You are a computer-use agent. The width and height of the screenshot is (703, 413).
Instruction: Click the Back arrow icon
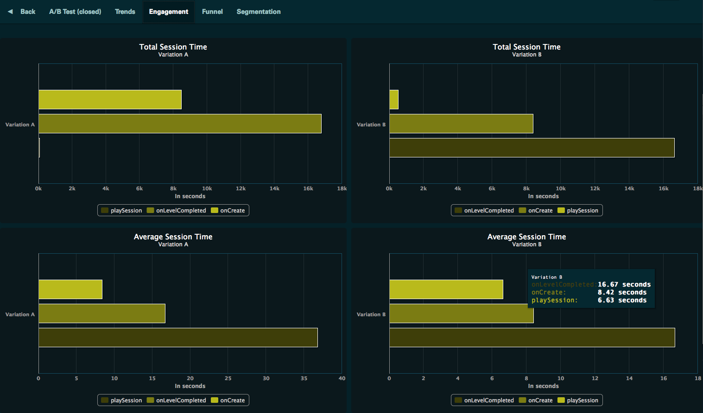[10, 12]
